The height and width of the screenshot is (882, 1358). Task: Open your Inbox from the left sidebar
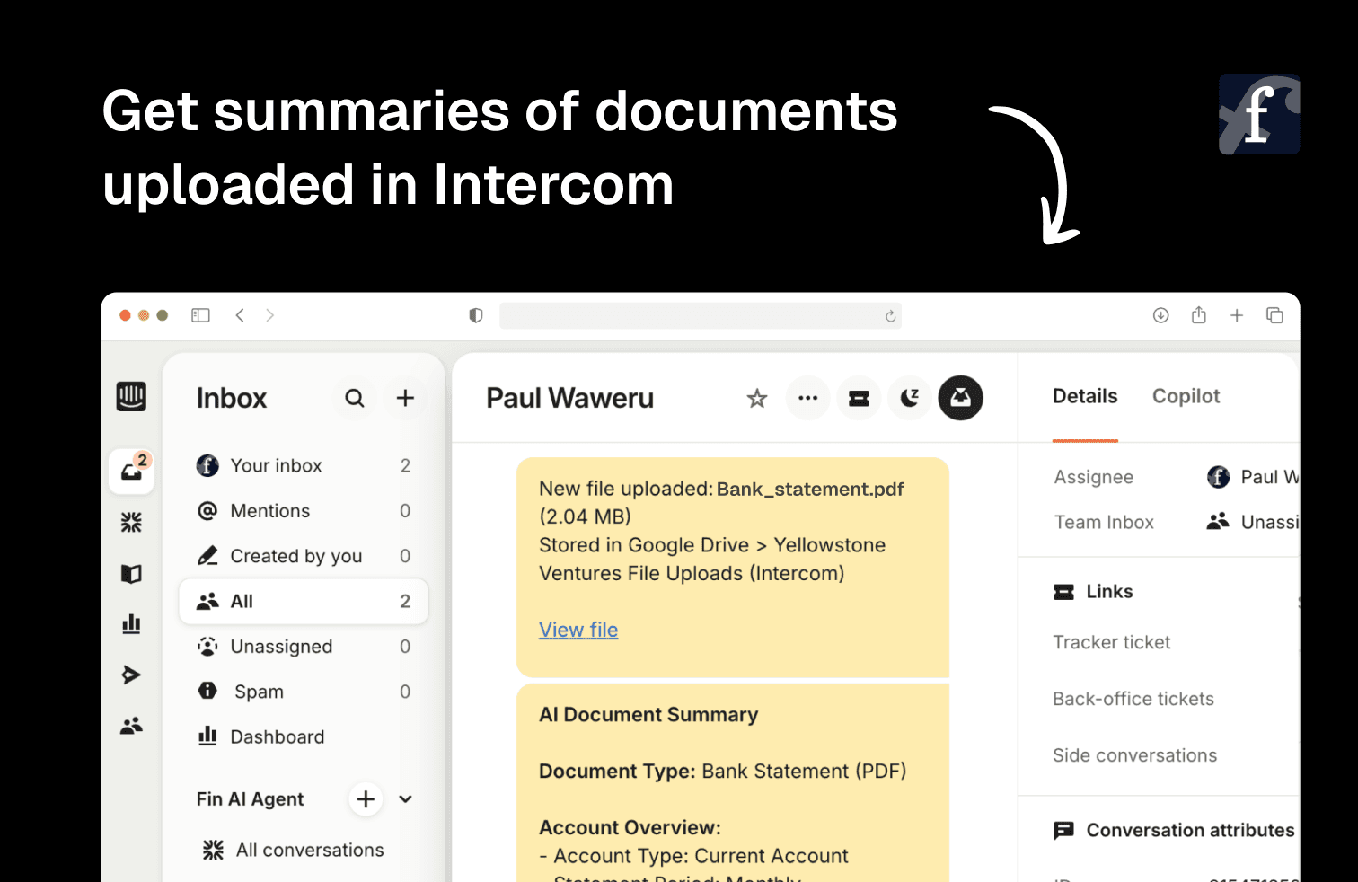point(131,470)
